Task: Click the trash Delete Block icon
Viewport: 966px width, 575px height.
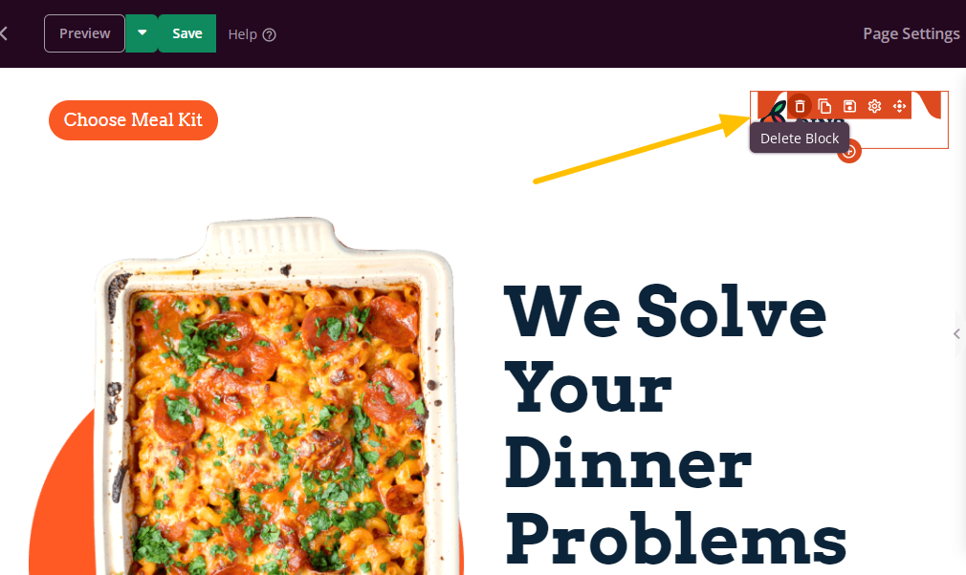Action: [800, 106]
